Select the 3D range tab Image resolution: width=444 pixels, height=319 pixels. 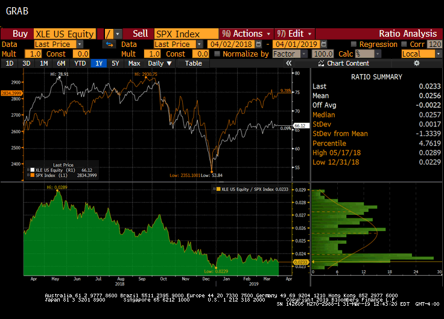(x=27, y=63)
